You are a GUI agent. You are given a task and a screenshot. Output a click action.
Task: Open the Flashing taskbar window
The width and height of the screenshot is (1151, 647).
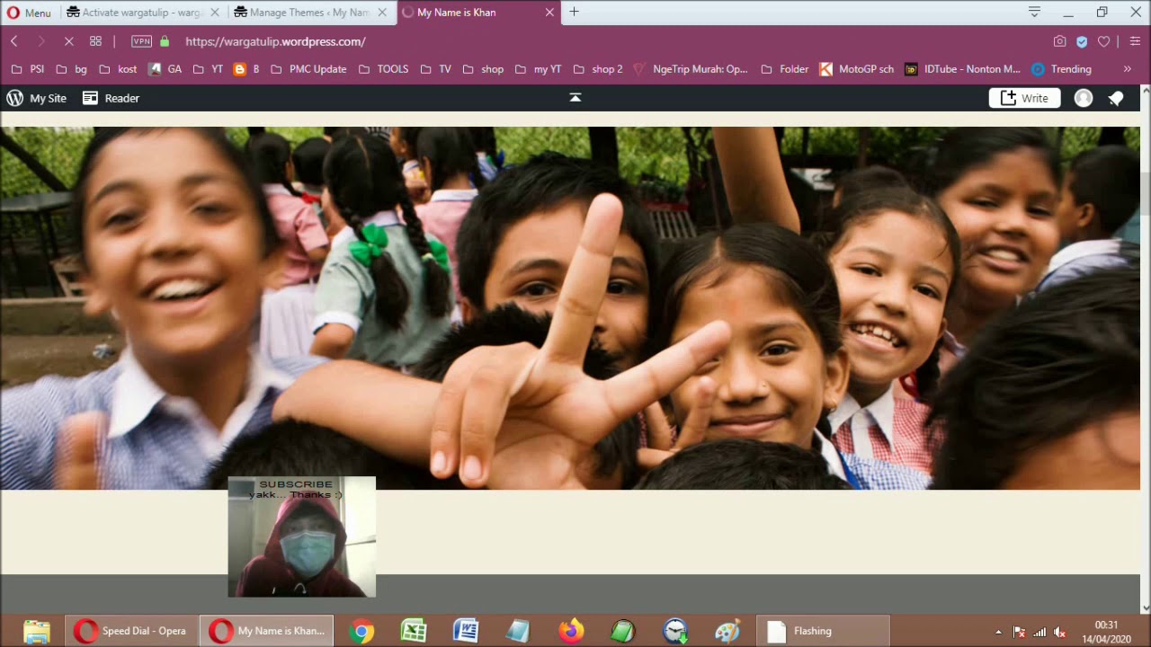823,631
